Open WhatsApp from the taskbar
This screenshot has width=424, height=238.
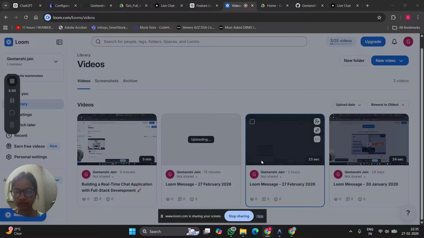tap(231, 231)
